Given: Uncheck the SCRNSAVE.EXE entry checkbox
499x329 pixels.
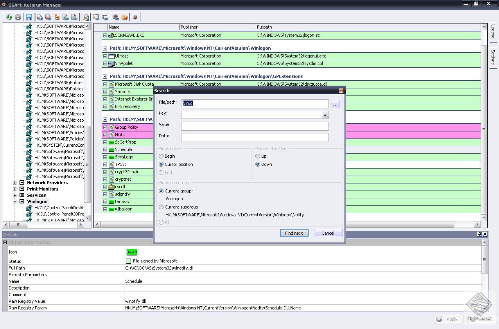Looking at the screenshot, I should coord(105,35).
